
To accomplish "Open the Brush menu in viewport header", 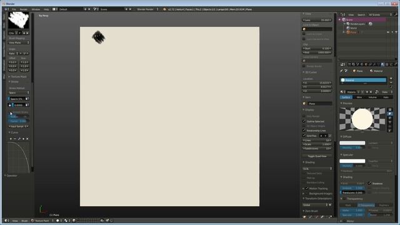I will (24, 221).
